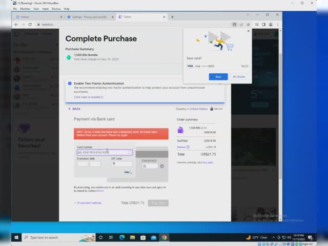The height and width of the screenshot is (246, 328).
Task: Launch Microsoft Edge from taskbar
Action: [122, 237]
